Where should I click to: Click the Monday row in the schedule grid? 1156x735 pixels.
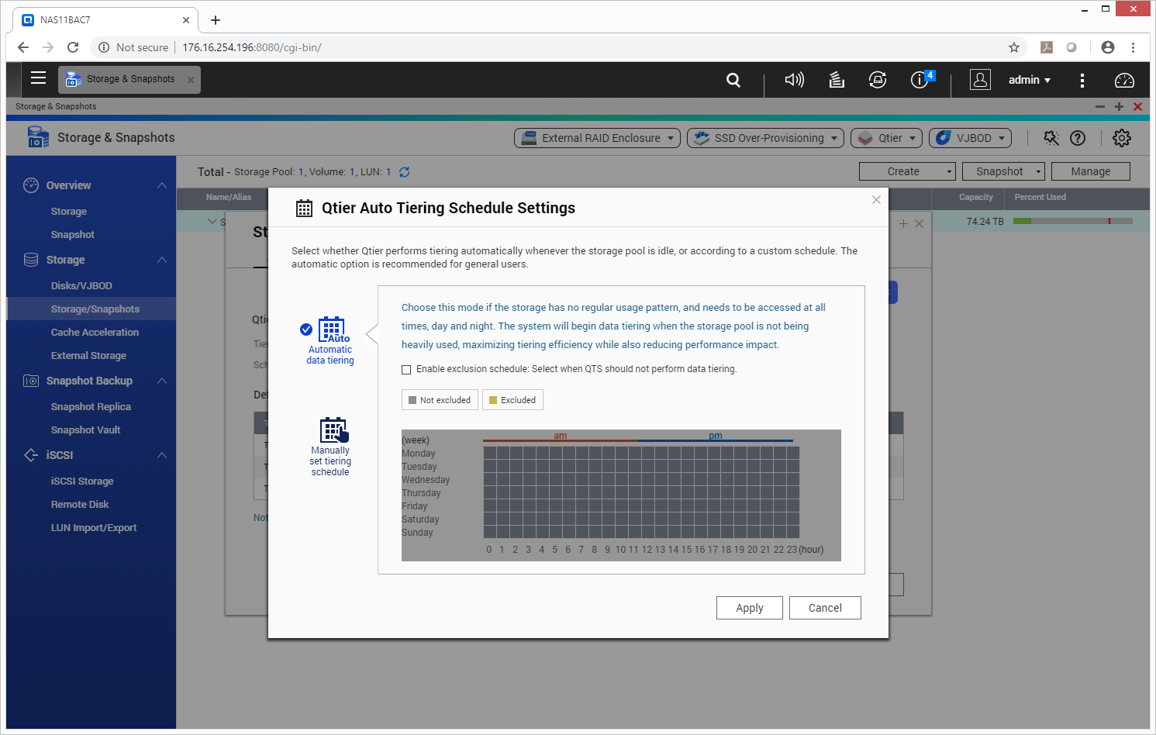point(641,454)
